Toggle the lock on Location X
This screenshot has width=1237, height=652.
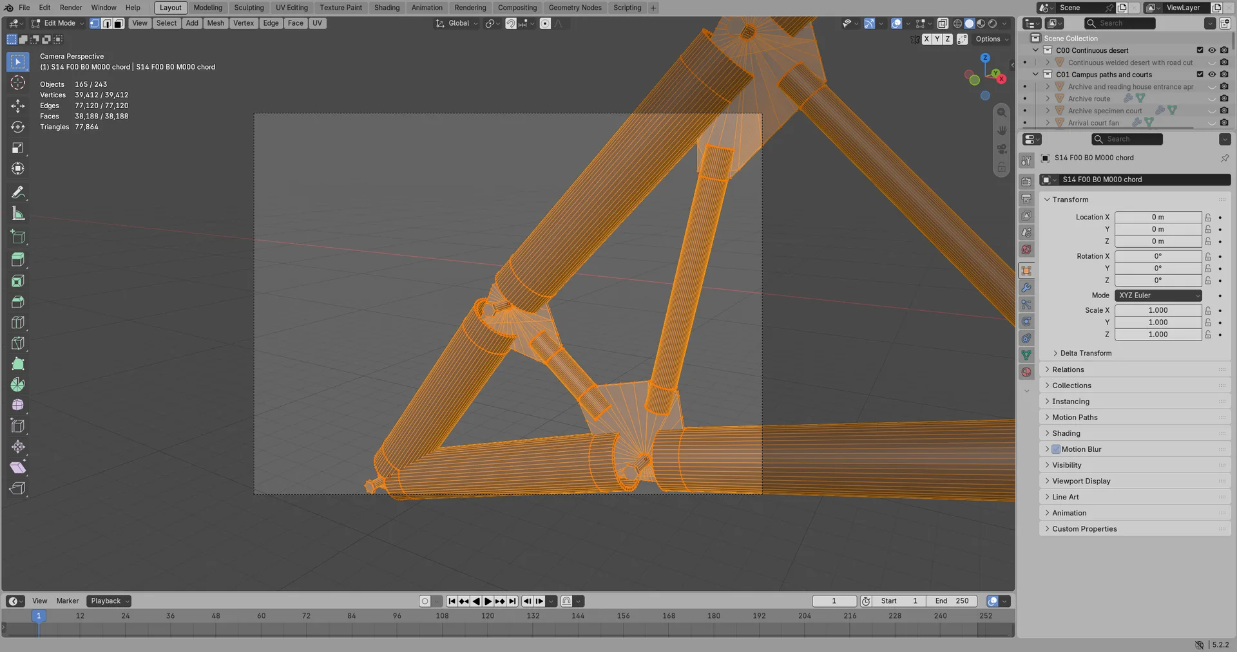click(1208, 218)
